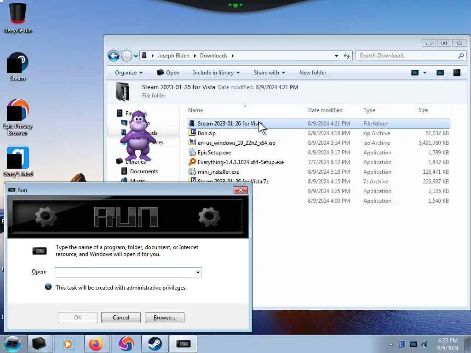This screenshot has width=471, height=353.
Task: Click the taskbar clock showing 4:23 PM
Action: [x=448, y=344]
